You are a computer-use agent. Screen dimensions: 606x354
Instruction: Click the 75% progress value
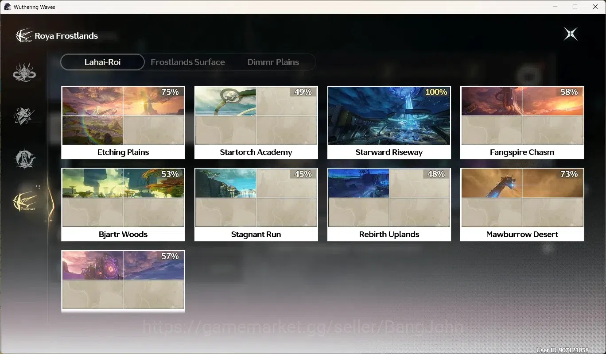[170, 92]
